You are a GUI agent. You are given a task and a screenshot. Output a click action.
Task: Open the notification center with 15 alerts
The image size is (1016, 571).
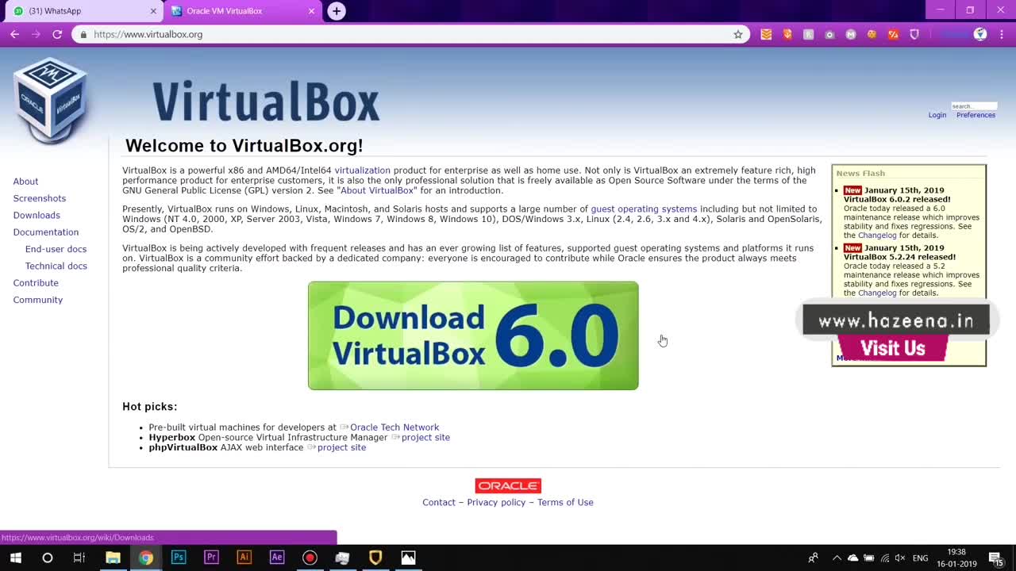995,558
